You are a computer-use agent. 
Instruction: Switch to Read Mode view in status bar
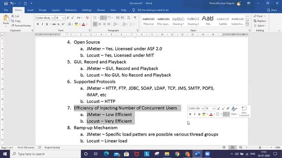(x=224, y=147)
